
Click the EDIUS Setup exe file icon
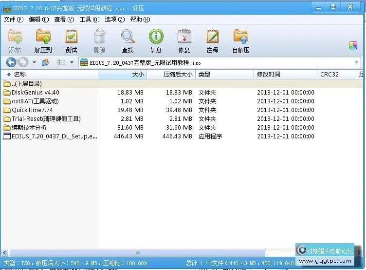[x=7, y=136]
